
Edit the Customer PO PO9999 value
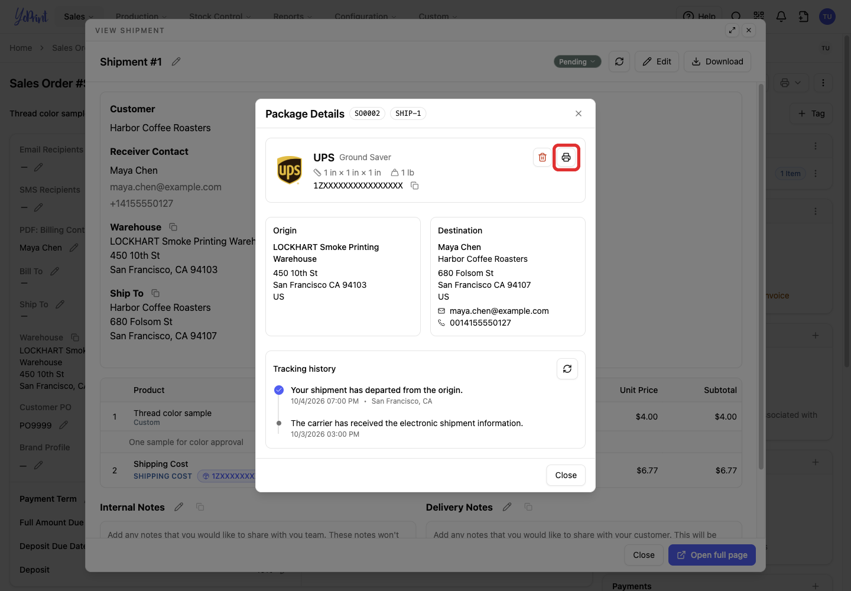tap(64, 425)
